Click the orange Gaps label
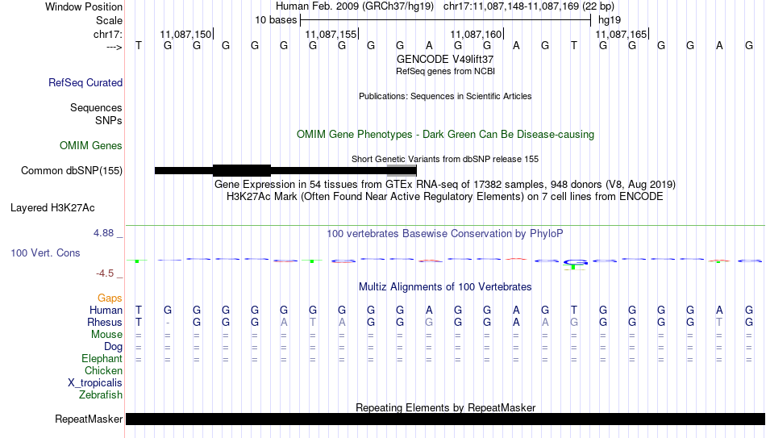 point(110,298)
